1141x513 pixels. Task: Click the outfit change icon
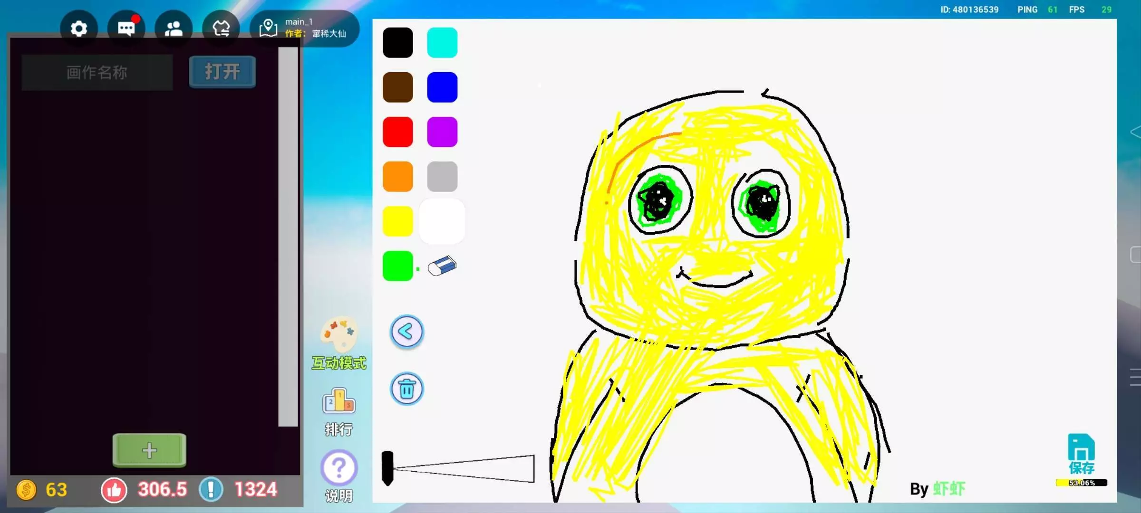[221, 28]
